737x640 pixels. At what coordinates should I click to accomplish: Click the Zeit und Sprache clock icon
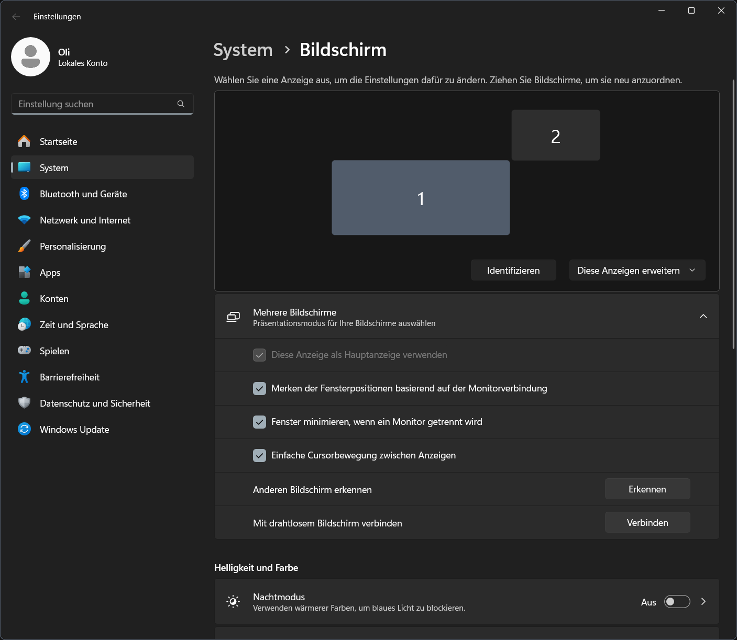[x=24, y=324]
